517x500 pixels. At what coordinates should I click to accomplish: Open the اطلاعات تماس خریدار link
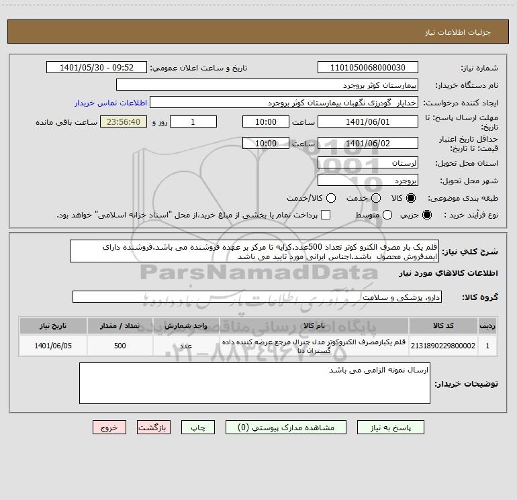click(x=111, y=103)
